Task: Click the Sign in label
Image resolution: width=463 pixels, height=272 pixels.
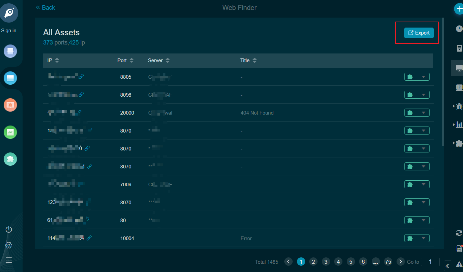Action: point(9,31)
